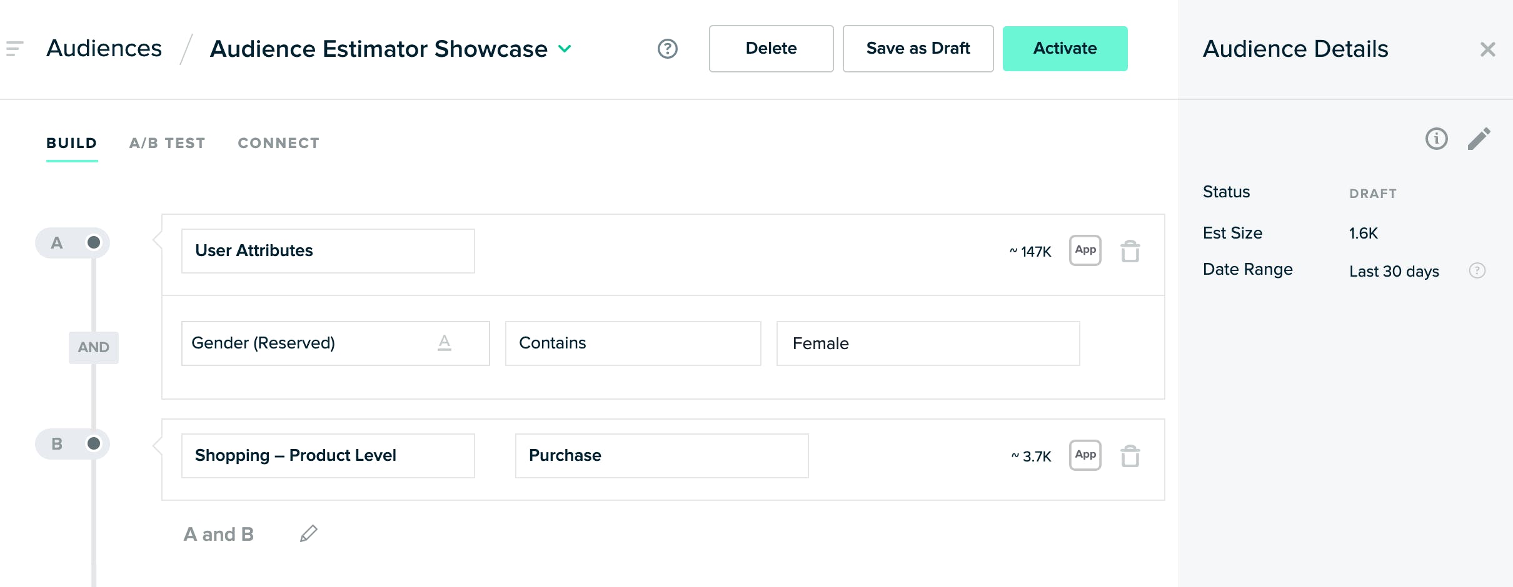Open the Gender (Reserved) attribute dropdown
Screen dimensions: 1513x587
point(335,343)
